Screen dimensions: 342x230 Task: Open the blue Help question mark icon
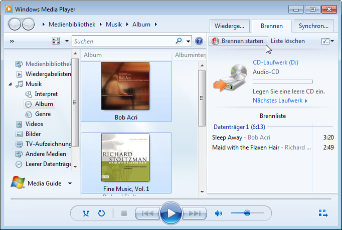click(199, 41)
